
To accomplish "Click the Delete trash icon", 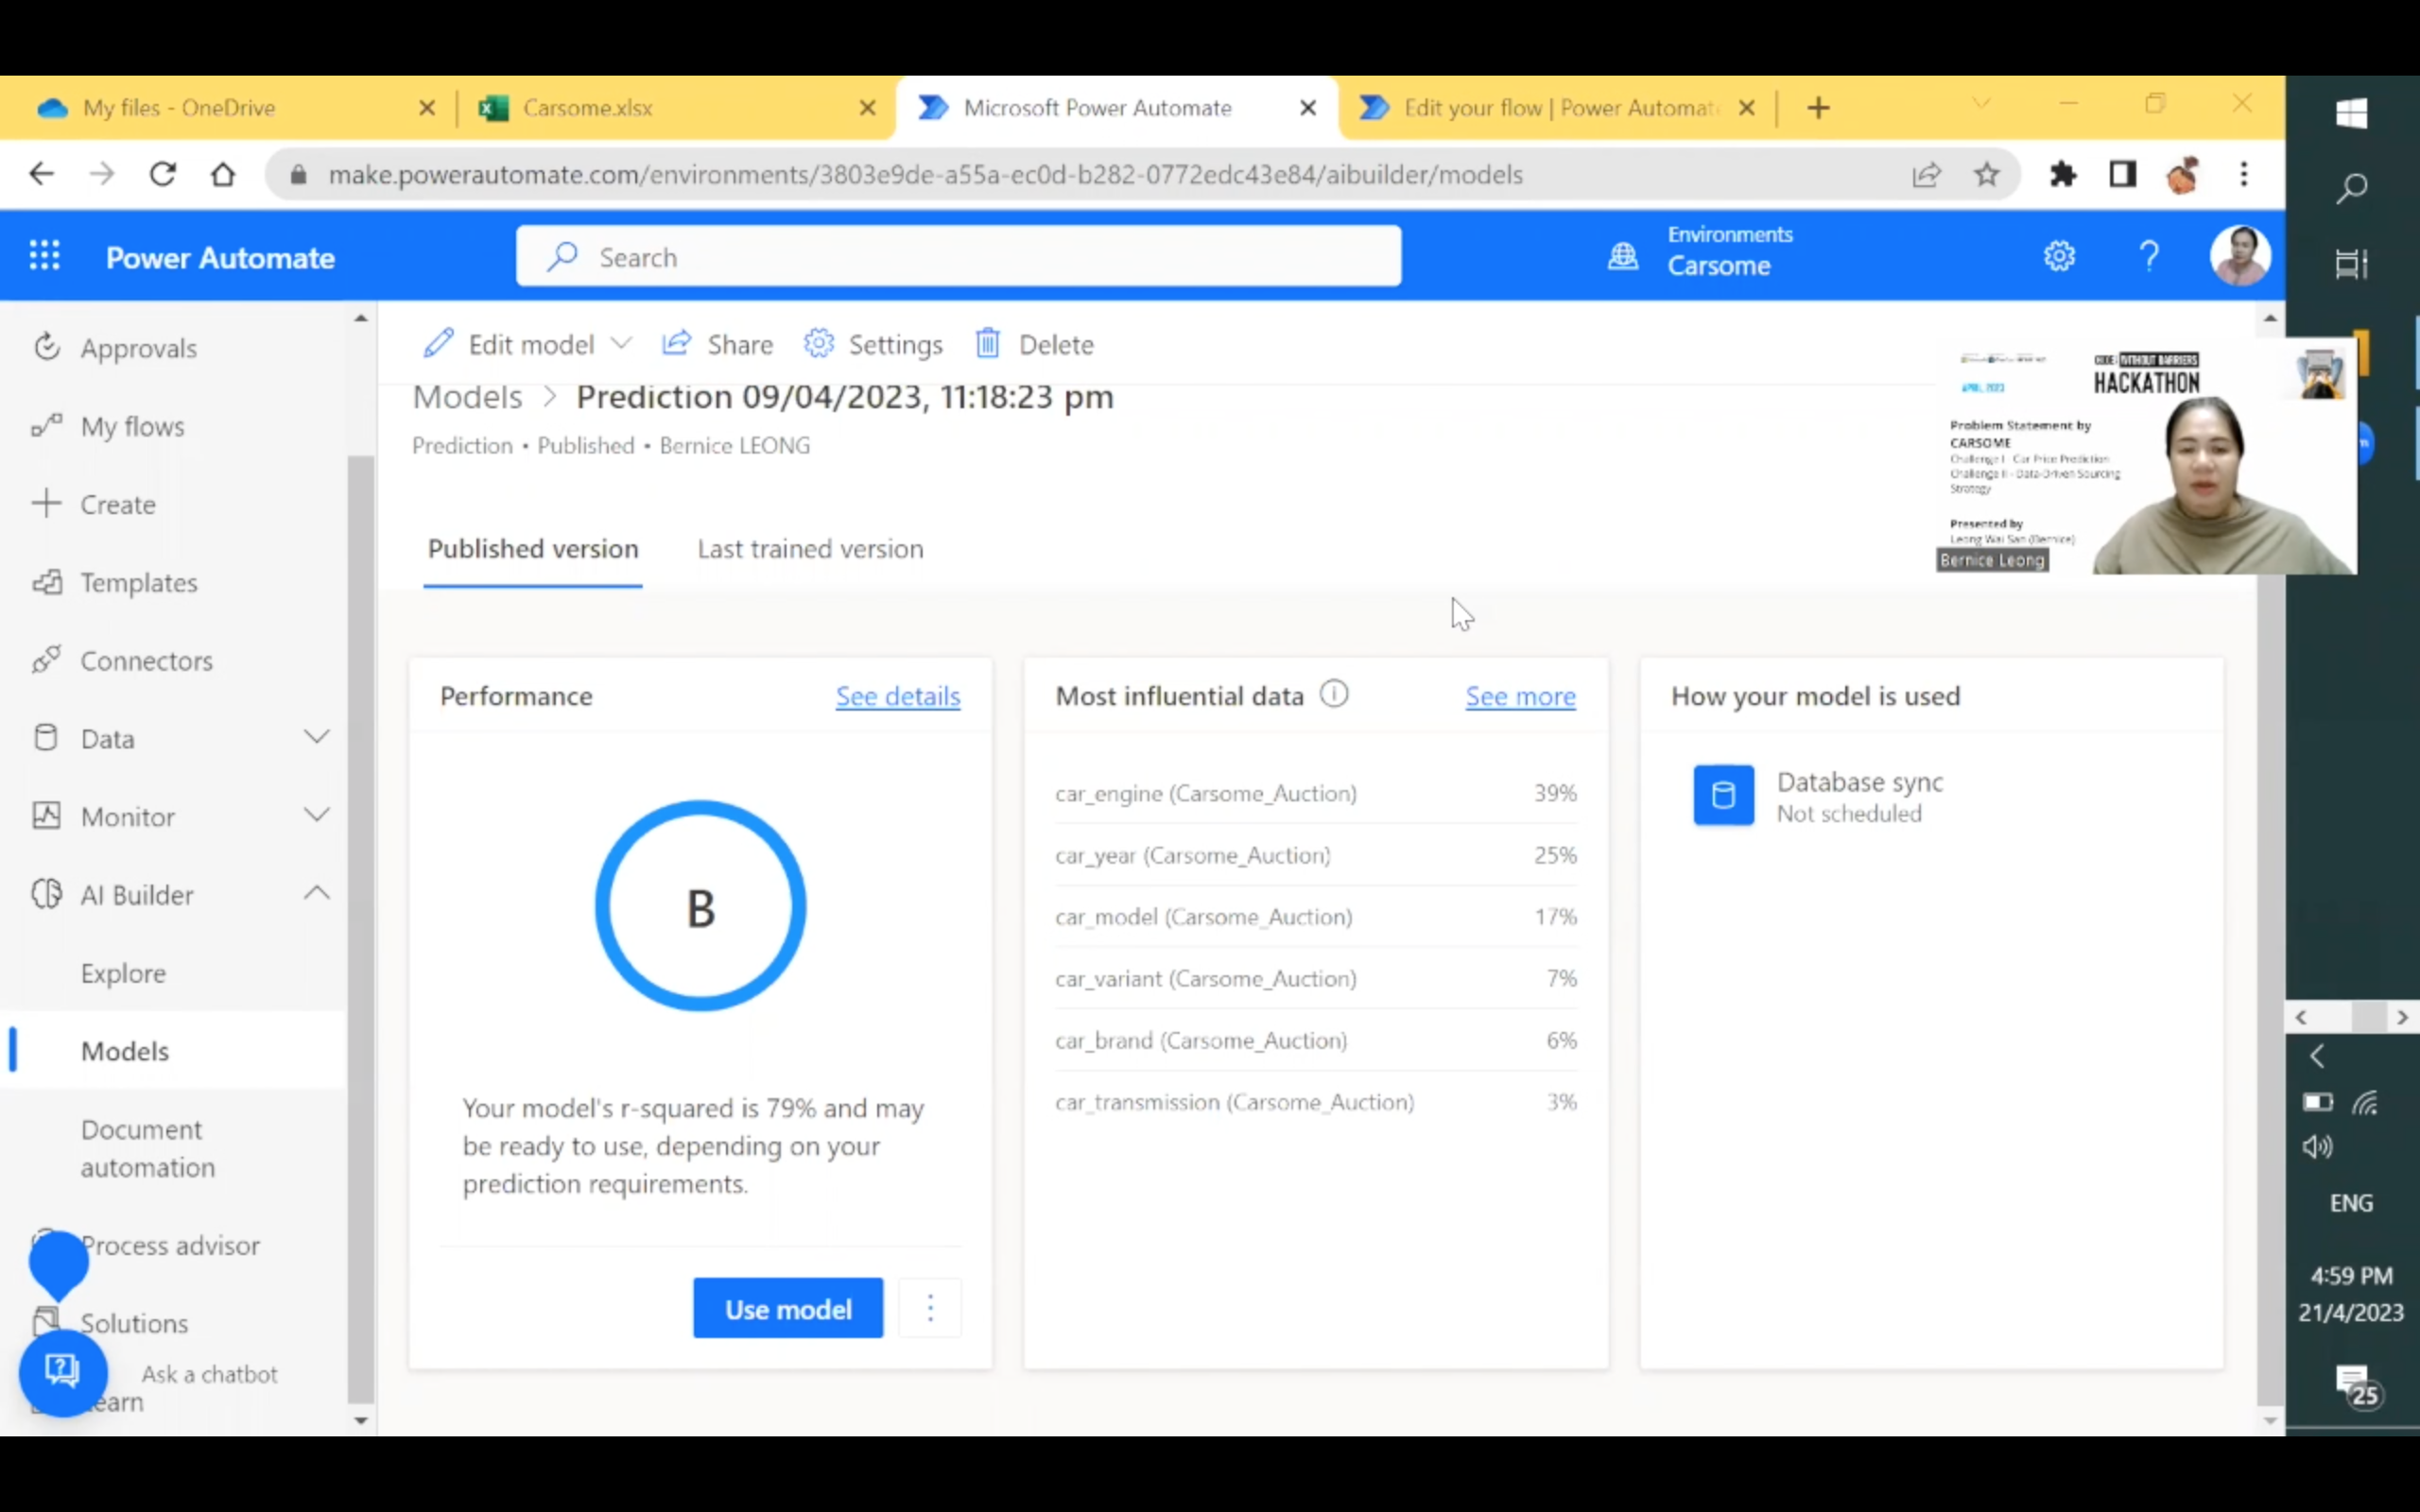I will [988, 344].
